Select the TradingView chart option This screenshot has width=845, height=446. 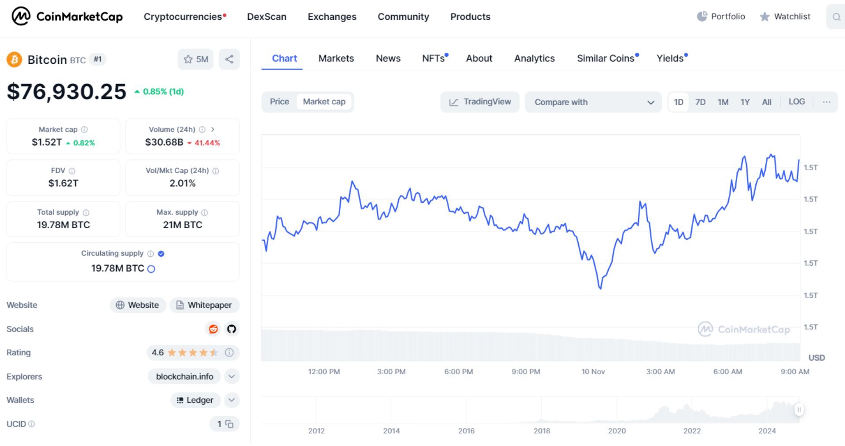479,102
